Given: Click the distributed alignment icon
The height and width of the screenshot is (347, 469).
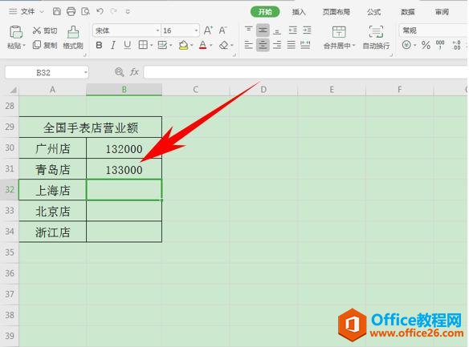Looking at the screenshot, I should 305,45.
